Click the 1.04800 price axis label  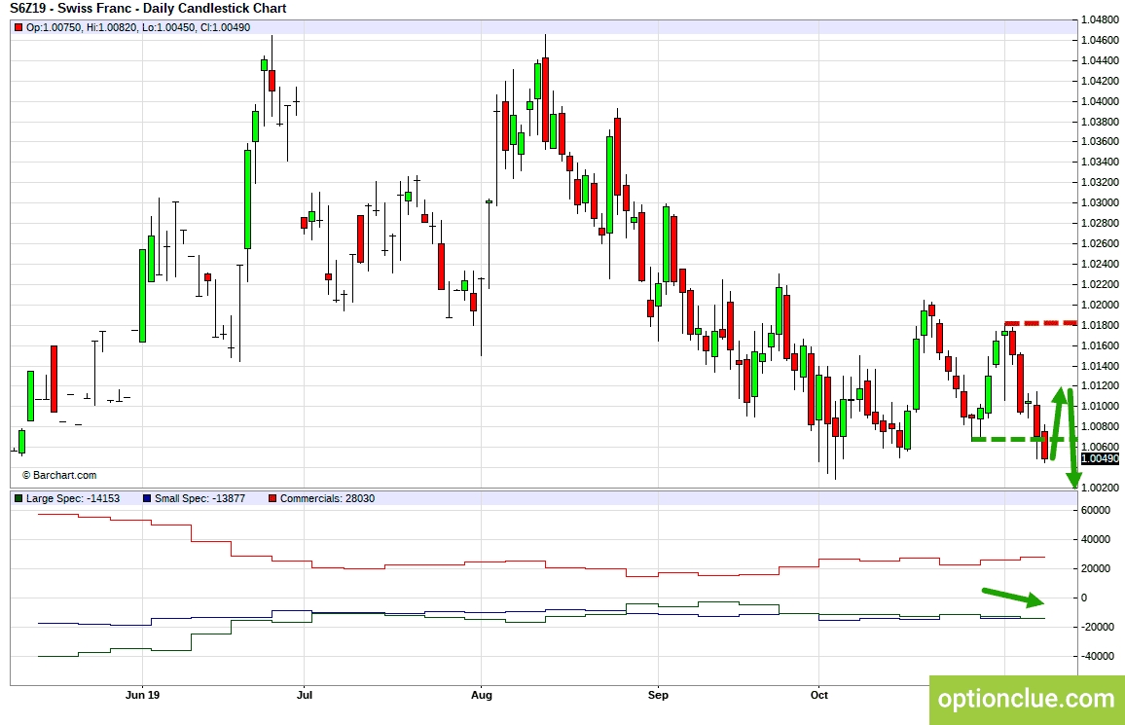tap(1100, 19)
